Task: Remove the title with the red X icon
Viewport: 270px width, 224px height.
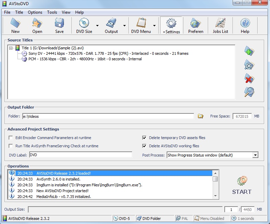Action: [x=249, y=79]
